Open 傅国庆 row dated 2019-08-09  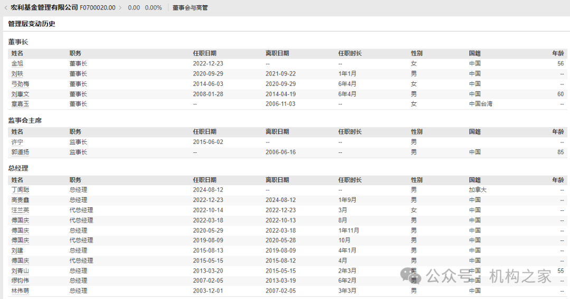20,240
